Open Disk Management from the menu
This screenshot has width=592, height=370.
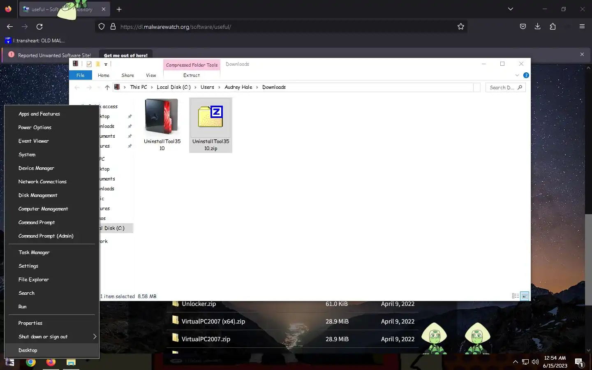pos(52,195)
